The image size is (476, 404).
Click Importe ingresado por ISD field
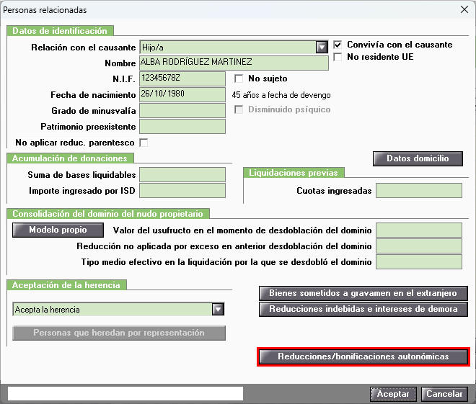(x=182, y=191)
